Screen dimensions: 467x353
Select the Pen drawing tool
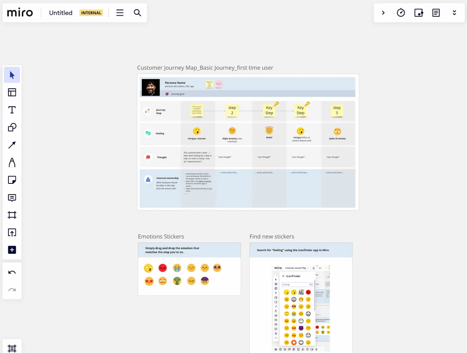12,163
